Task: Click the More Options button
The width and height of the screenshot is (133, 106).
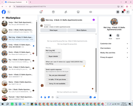Action: [x=81, y=30]
